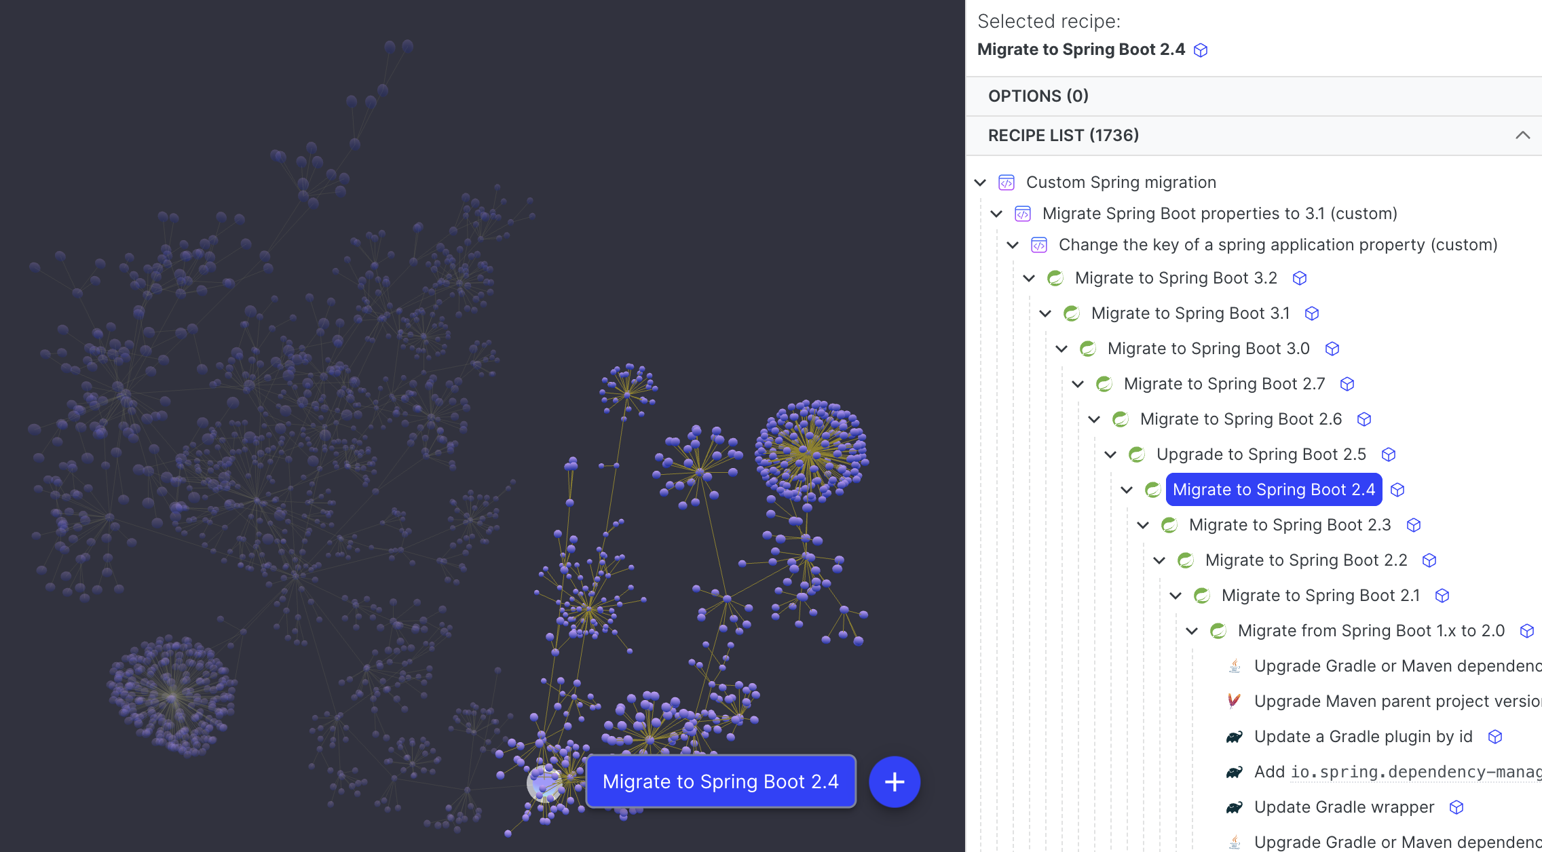Viewport: 1542px width, 852px height.
Task: Open cube icon after Migrate to Spring Boot 3.2
Action: tap(1300, 278)
